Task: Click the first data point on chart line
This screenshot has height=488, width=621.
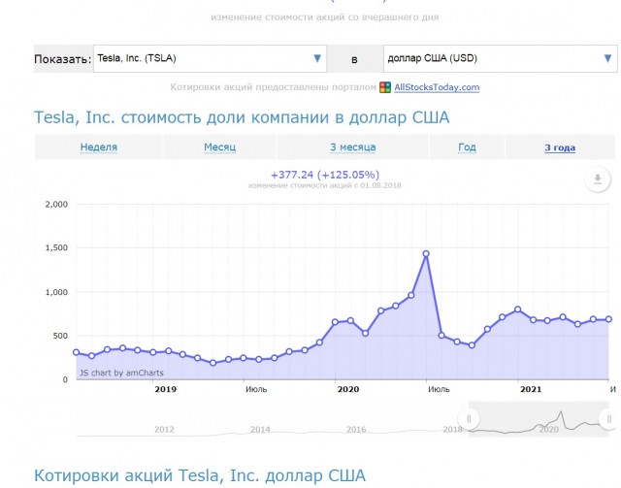Action: click(76, 352)
